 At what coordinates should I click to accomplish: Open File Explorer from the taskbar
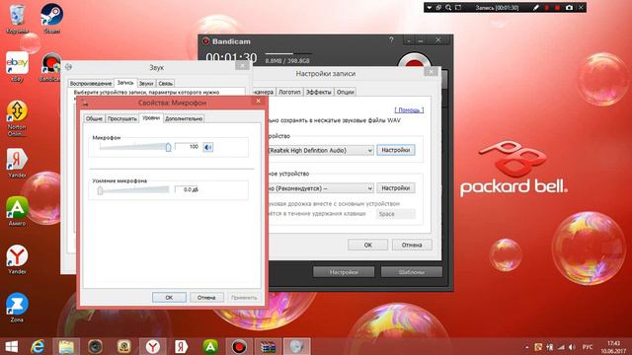pos(66,347)
